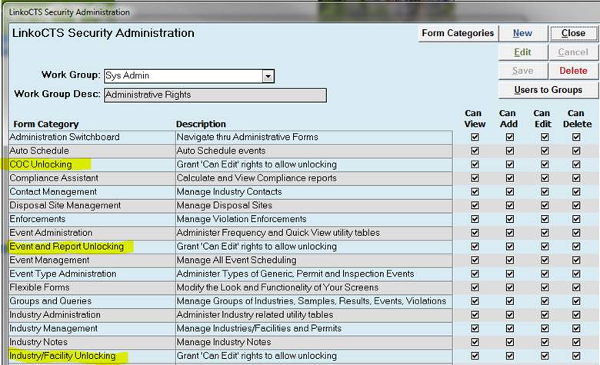Select the Event Administration category
This screenshot has width=600, height=365.
click(92, 233)
